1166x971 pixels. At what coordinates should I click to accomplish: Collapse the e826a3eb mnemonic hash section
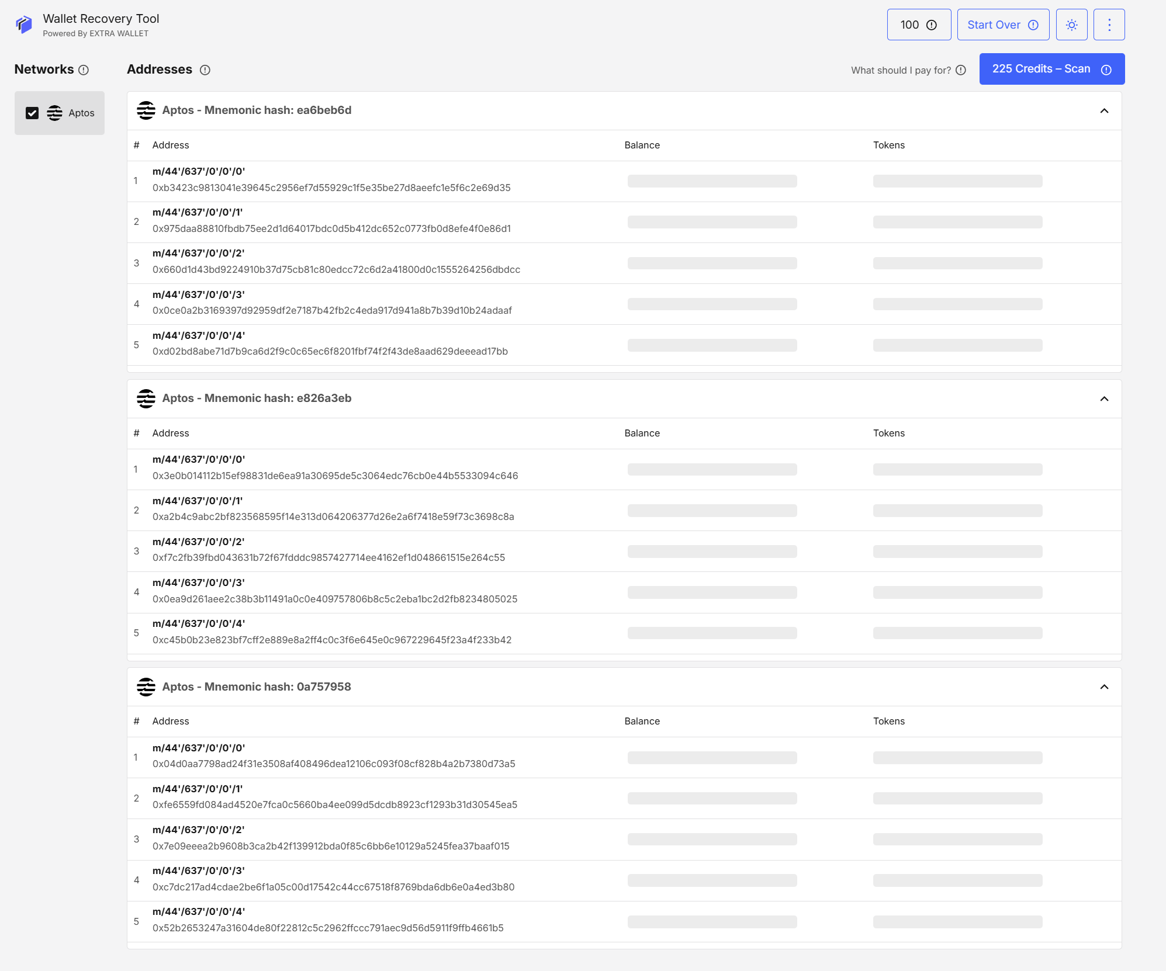pyautogui.click(x=1104, y=399)
